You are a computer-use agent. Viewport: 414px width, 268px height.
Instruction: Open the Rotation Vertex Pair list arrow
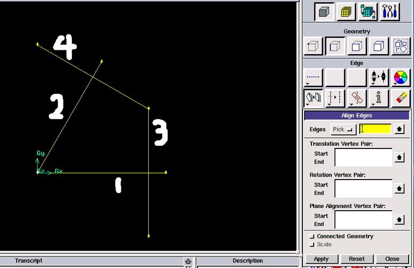pos(400,189)
